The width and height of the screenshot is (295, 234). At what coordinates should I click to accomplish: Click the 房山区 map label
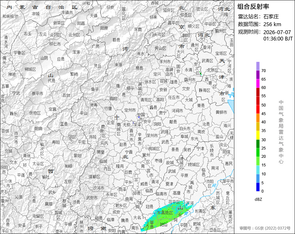tap(161, 48)
